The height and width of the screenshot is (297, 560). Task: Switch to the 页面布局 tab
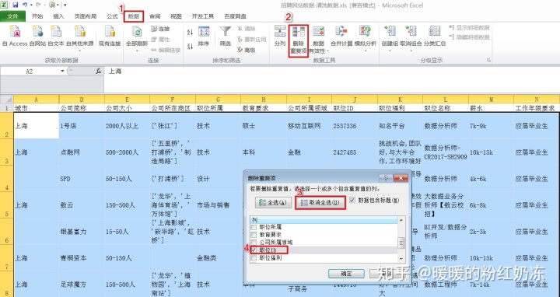coord(86,16)
